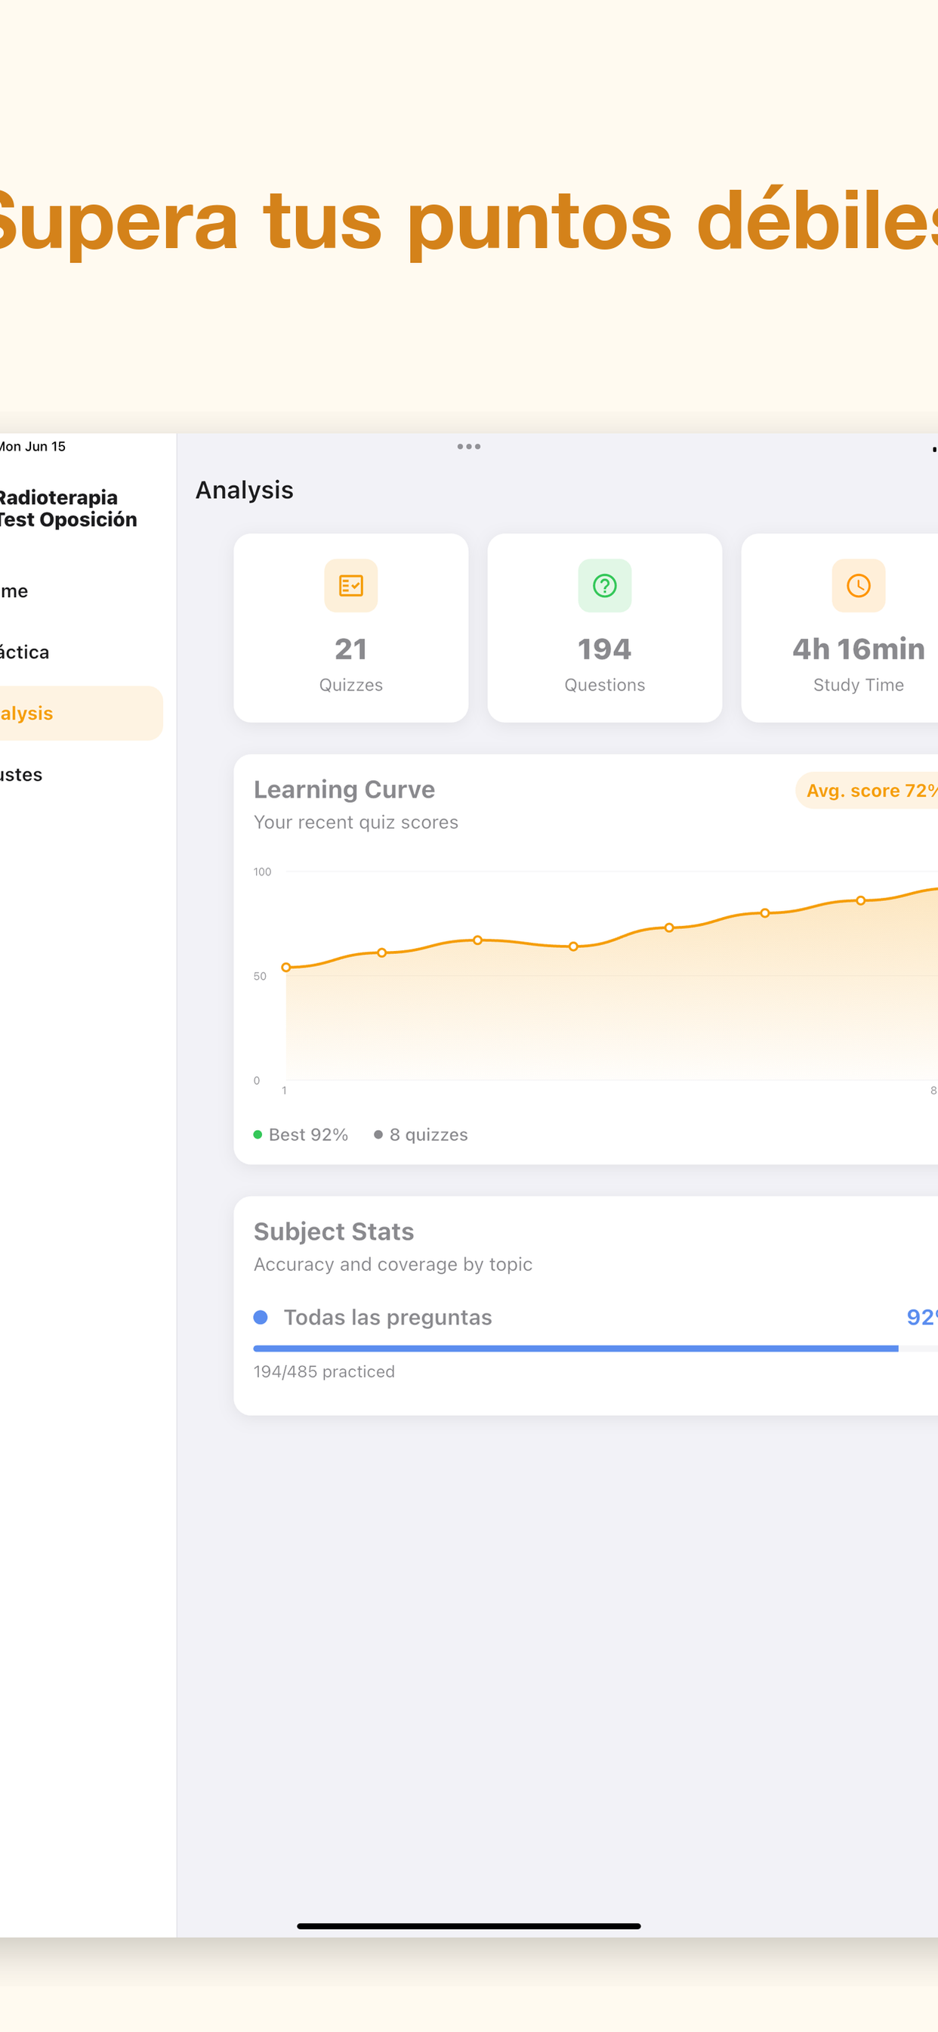Click 'Your recent quiz scores' subtitle

(x=356, y=822)
